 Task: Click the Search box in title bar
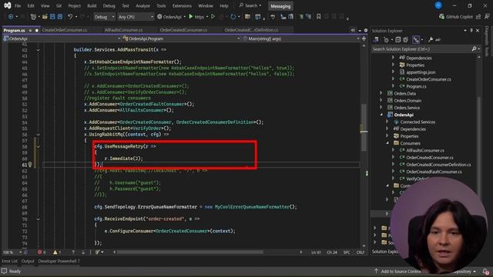(x=250, y=5)
